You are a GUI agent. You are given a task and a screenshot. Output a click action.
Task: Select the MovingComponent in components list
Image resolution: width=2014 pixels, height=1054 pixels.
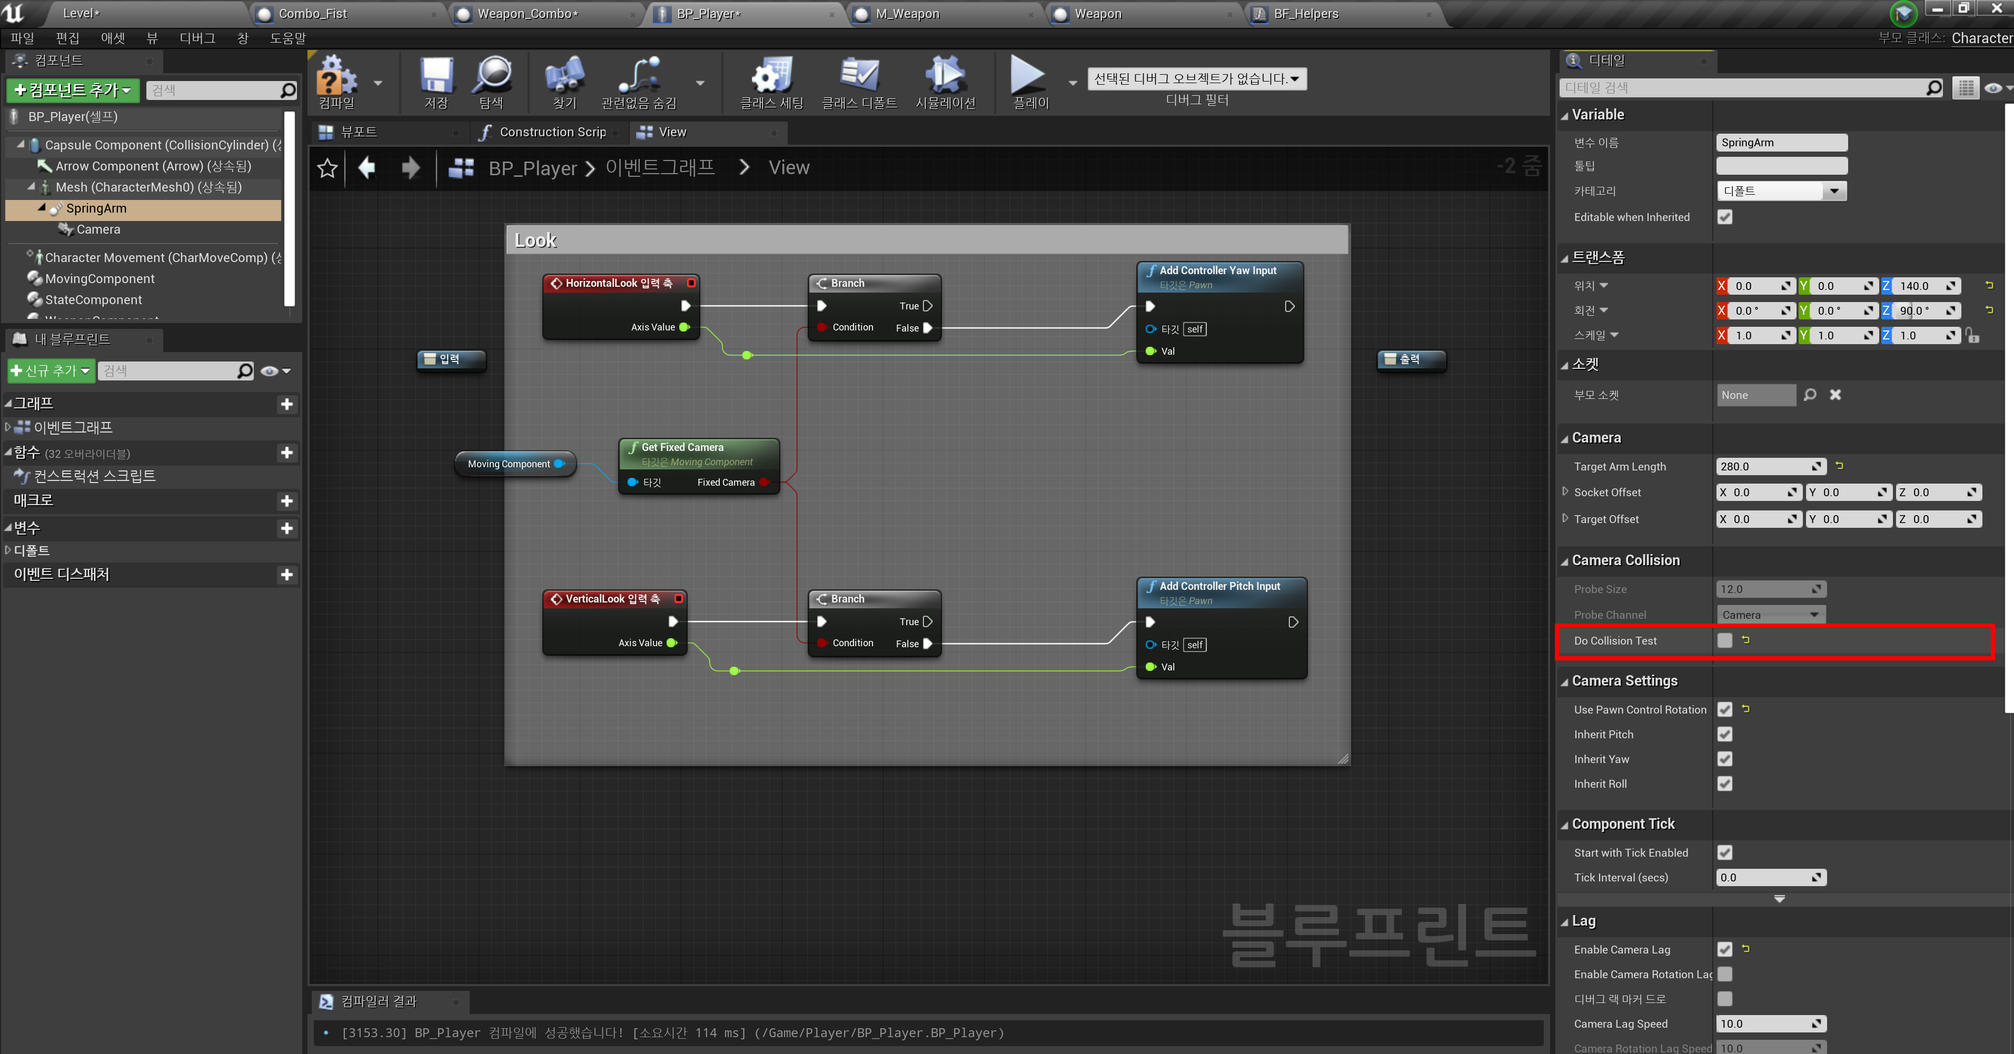[x=100, y=279]
